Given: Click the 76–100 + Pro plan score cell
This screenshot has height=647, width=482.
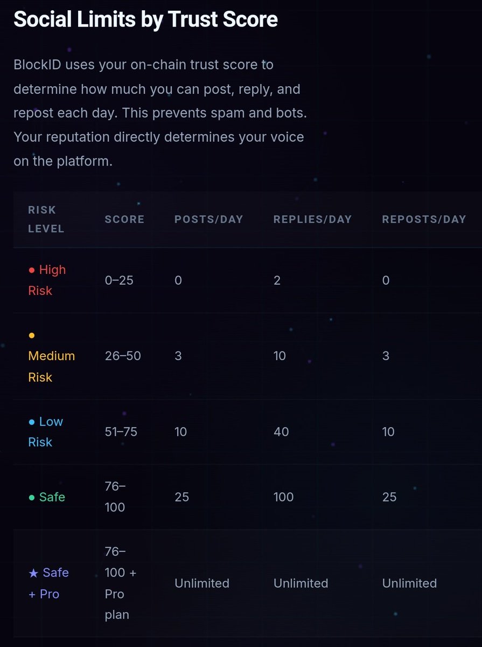Looking at the screenshot, I should pos(121,583).
